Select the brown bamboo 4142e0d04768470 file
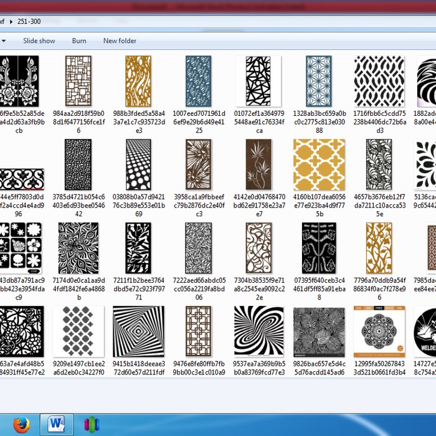 pos(258,164)
